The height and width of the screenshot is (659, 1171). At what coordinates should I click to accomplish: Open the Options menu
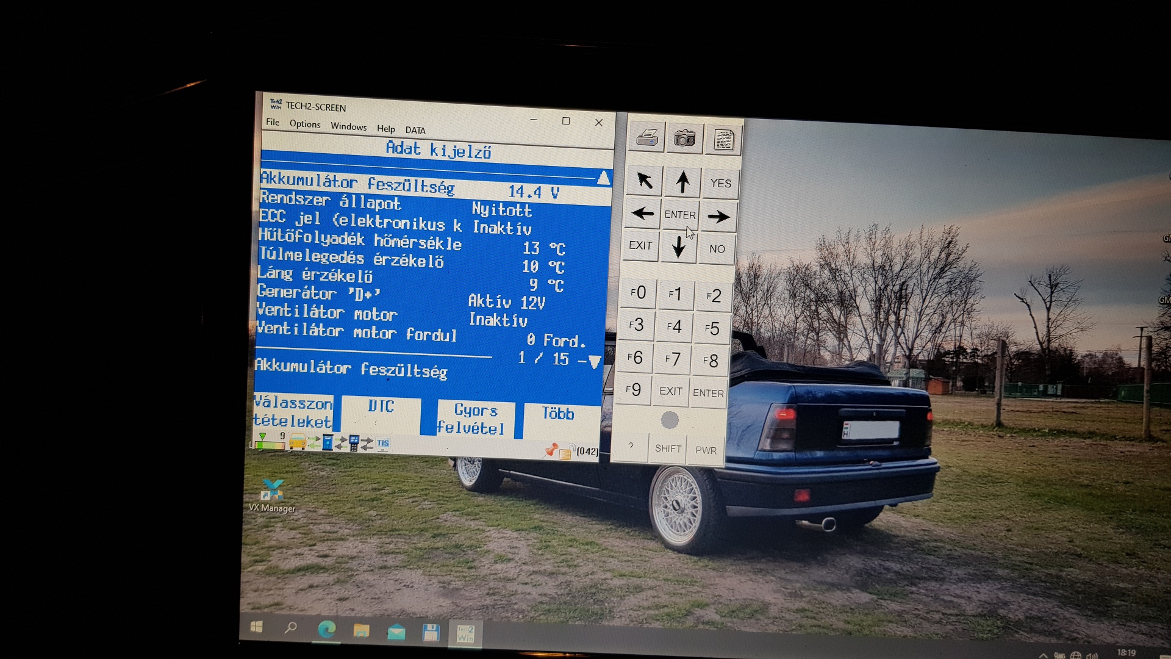point(304,124)
